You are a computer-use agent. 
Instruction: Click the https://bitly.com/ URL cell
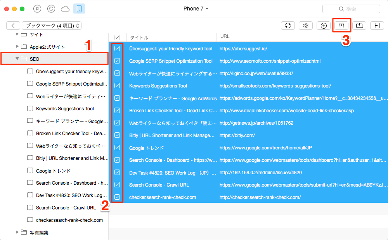click(237, 135)
